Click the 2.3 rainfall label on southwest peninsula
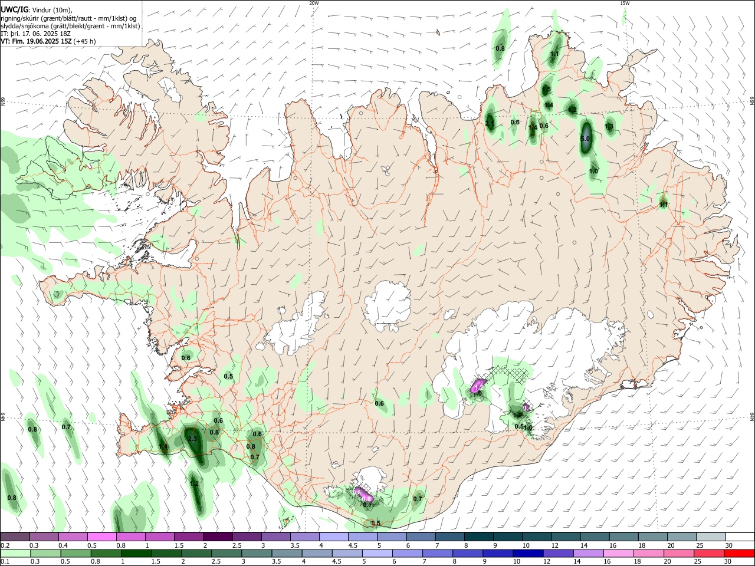The height and width of the screenshot is (566, 755). 192,439
